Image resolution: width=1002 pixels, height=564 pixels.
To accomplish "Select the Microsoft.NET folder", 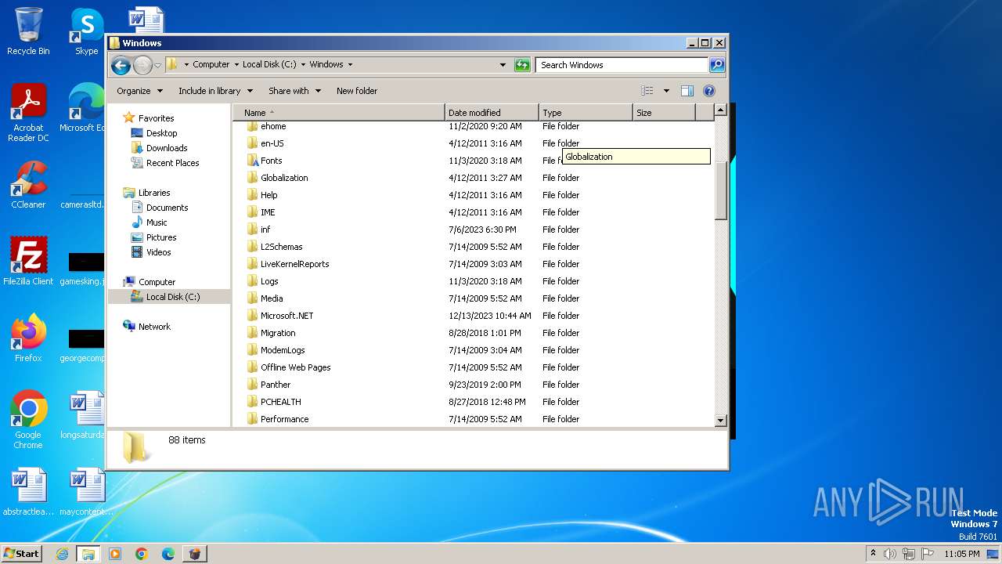I will tap(287, 316).
